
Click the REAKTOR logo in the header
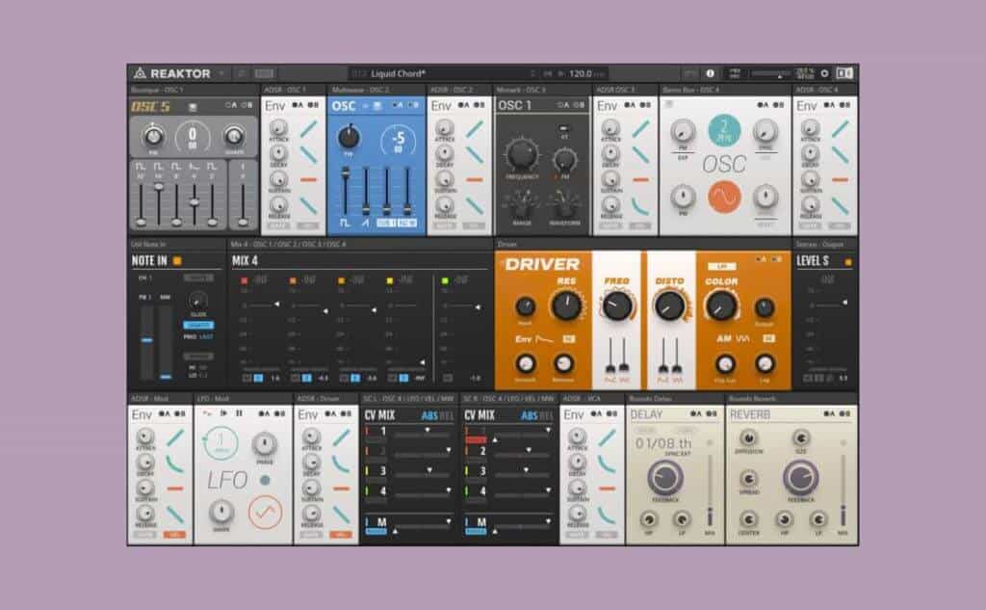171,73
